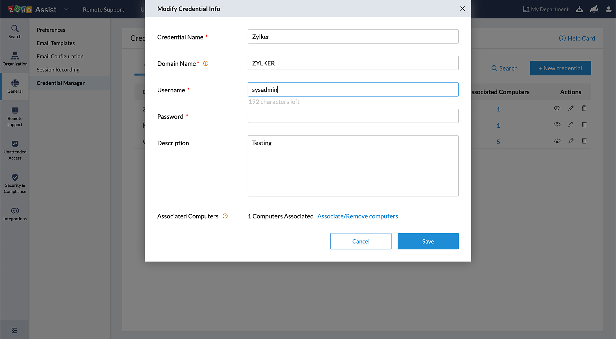This screenshot has width=616, height=339.
Task: Click the Associate/Remove computers link
Action: pyautogui.click(x=358, y=216)
